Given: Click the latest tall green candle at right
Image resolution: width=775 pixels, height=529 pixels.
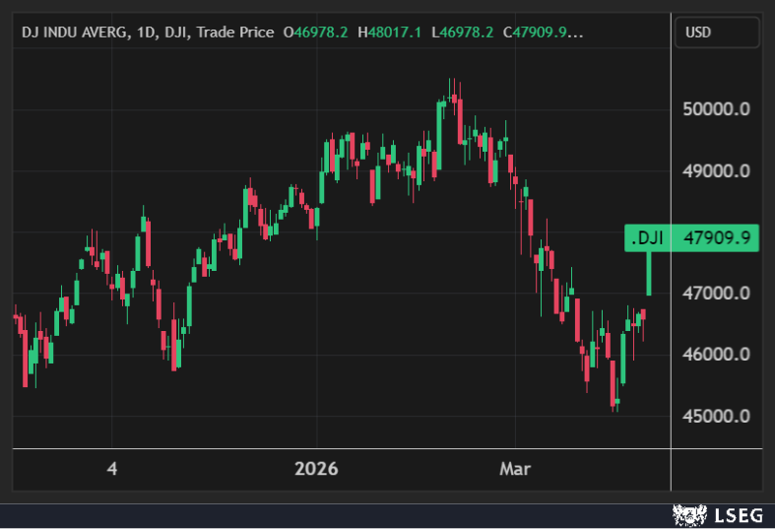Looking at the screenshot, I should click(x=648, y=274).
